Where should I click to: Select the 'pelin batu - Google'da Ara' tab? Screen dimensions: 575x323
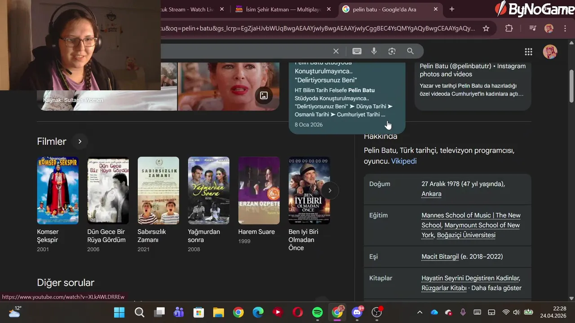[x=390, y=9]
